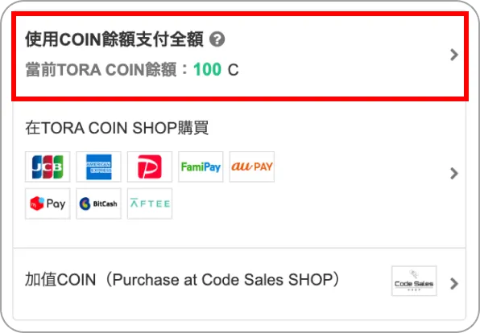This screenshot has width=480, height=333.
Task: Choose the red PayPay icon
Action: click(x=150, y=166)
